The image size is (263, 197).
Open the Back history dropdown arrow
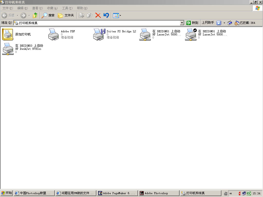coord(18,16)
